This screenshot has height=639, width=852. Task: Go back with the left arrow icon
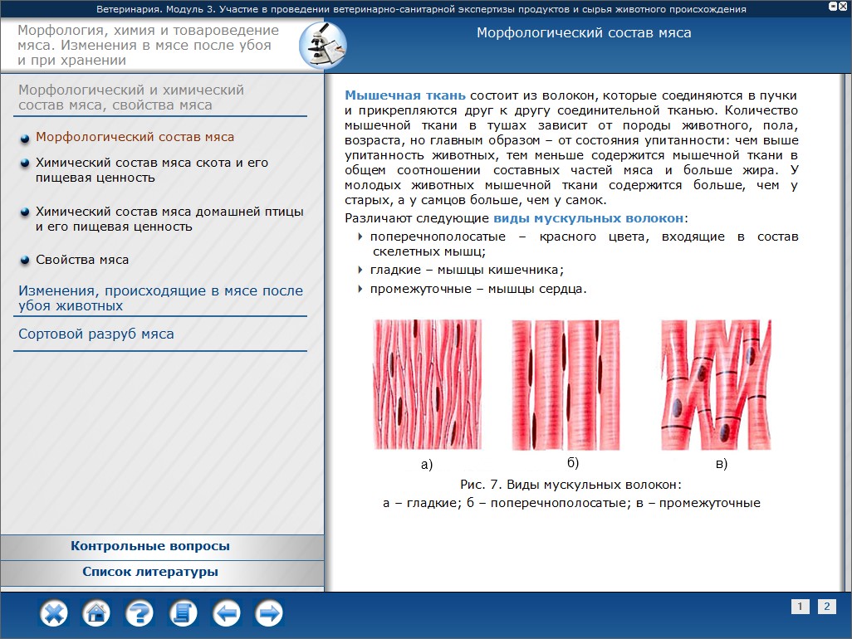(x=226, y=614)
